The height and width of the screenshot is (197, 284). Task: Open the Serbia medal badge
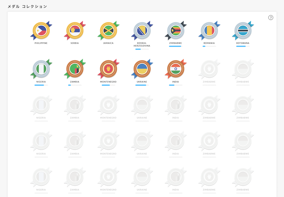(75, 30)
